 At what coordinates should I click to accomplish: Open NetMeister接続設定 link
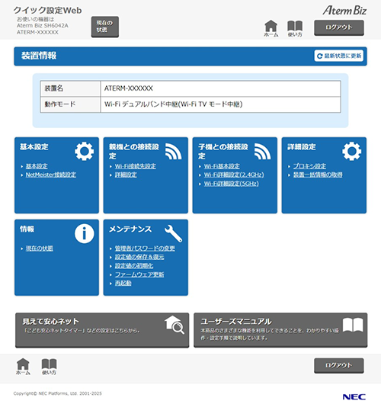(x=51, y=175)
